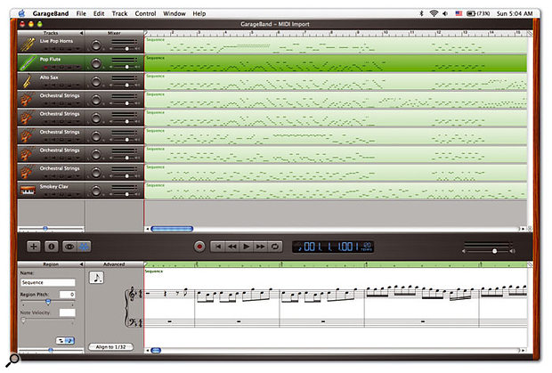Expand automation triangle on Smokey Clav
Viewport: 552px width, 373px height.
point(77,194)
